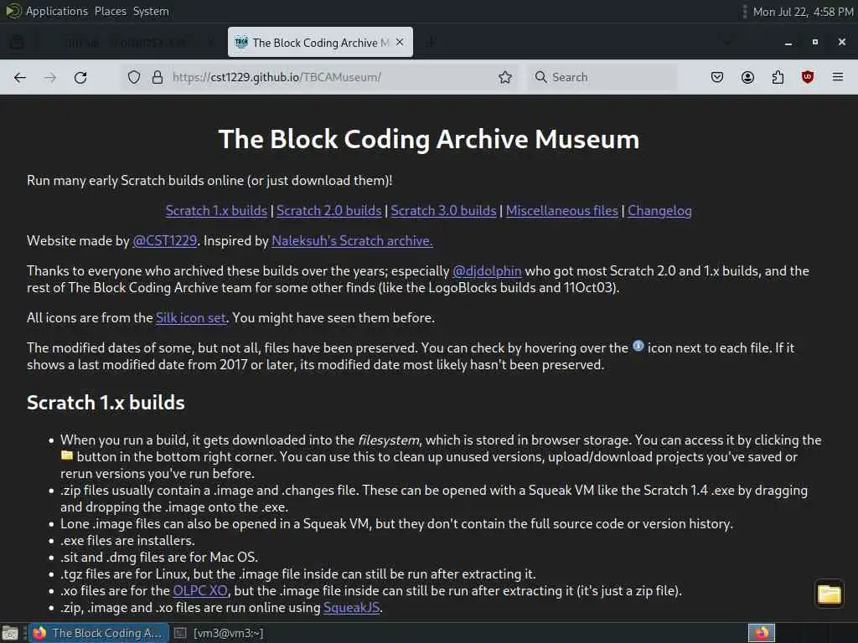Open the System menu
The image size is (858, 643).
click(x=151, y=11)
